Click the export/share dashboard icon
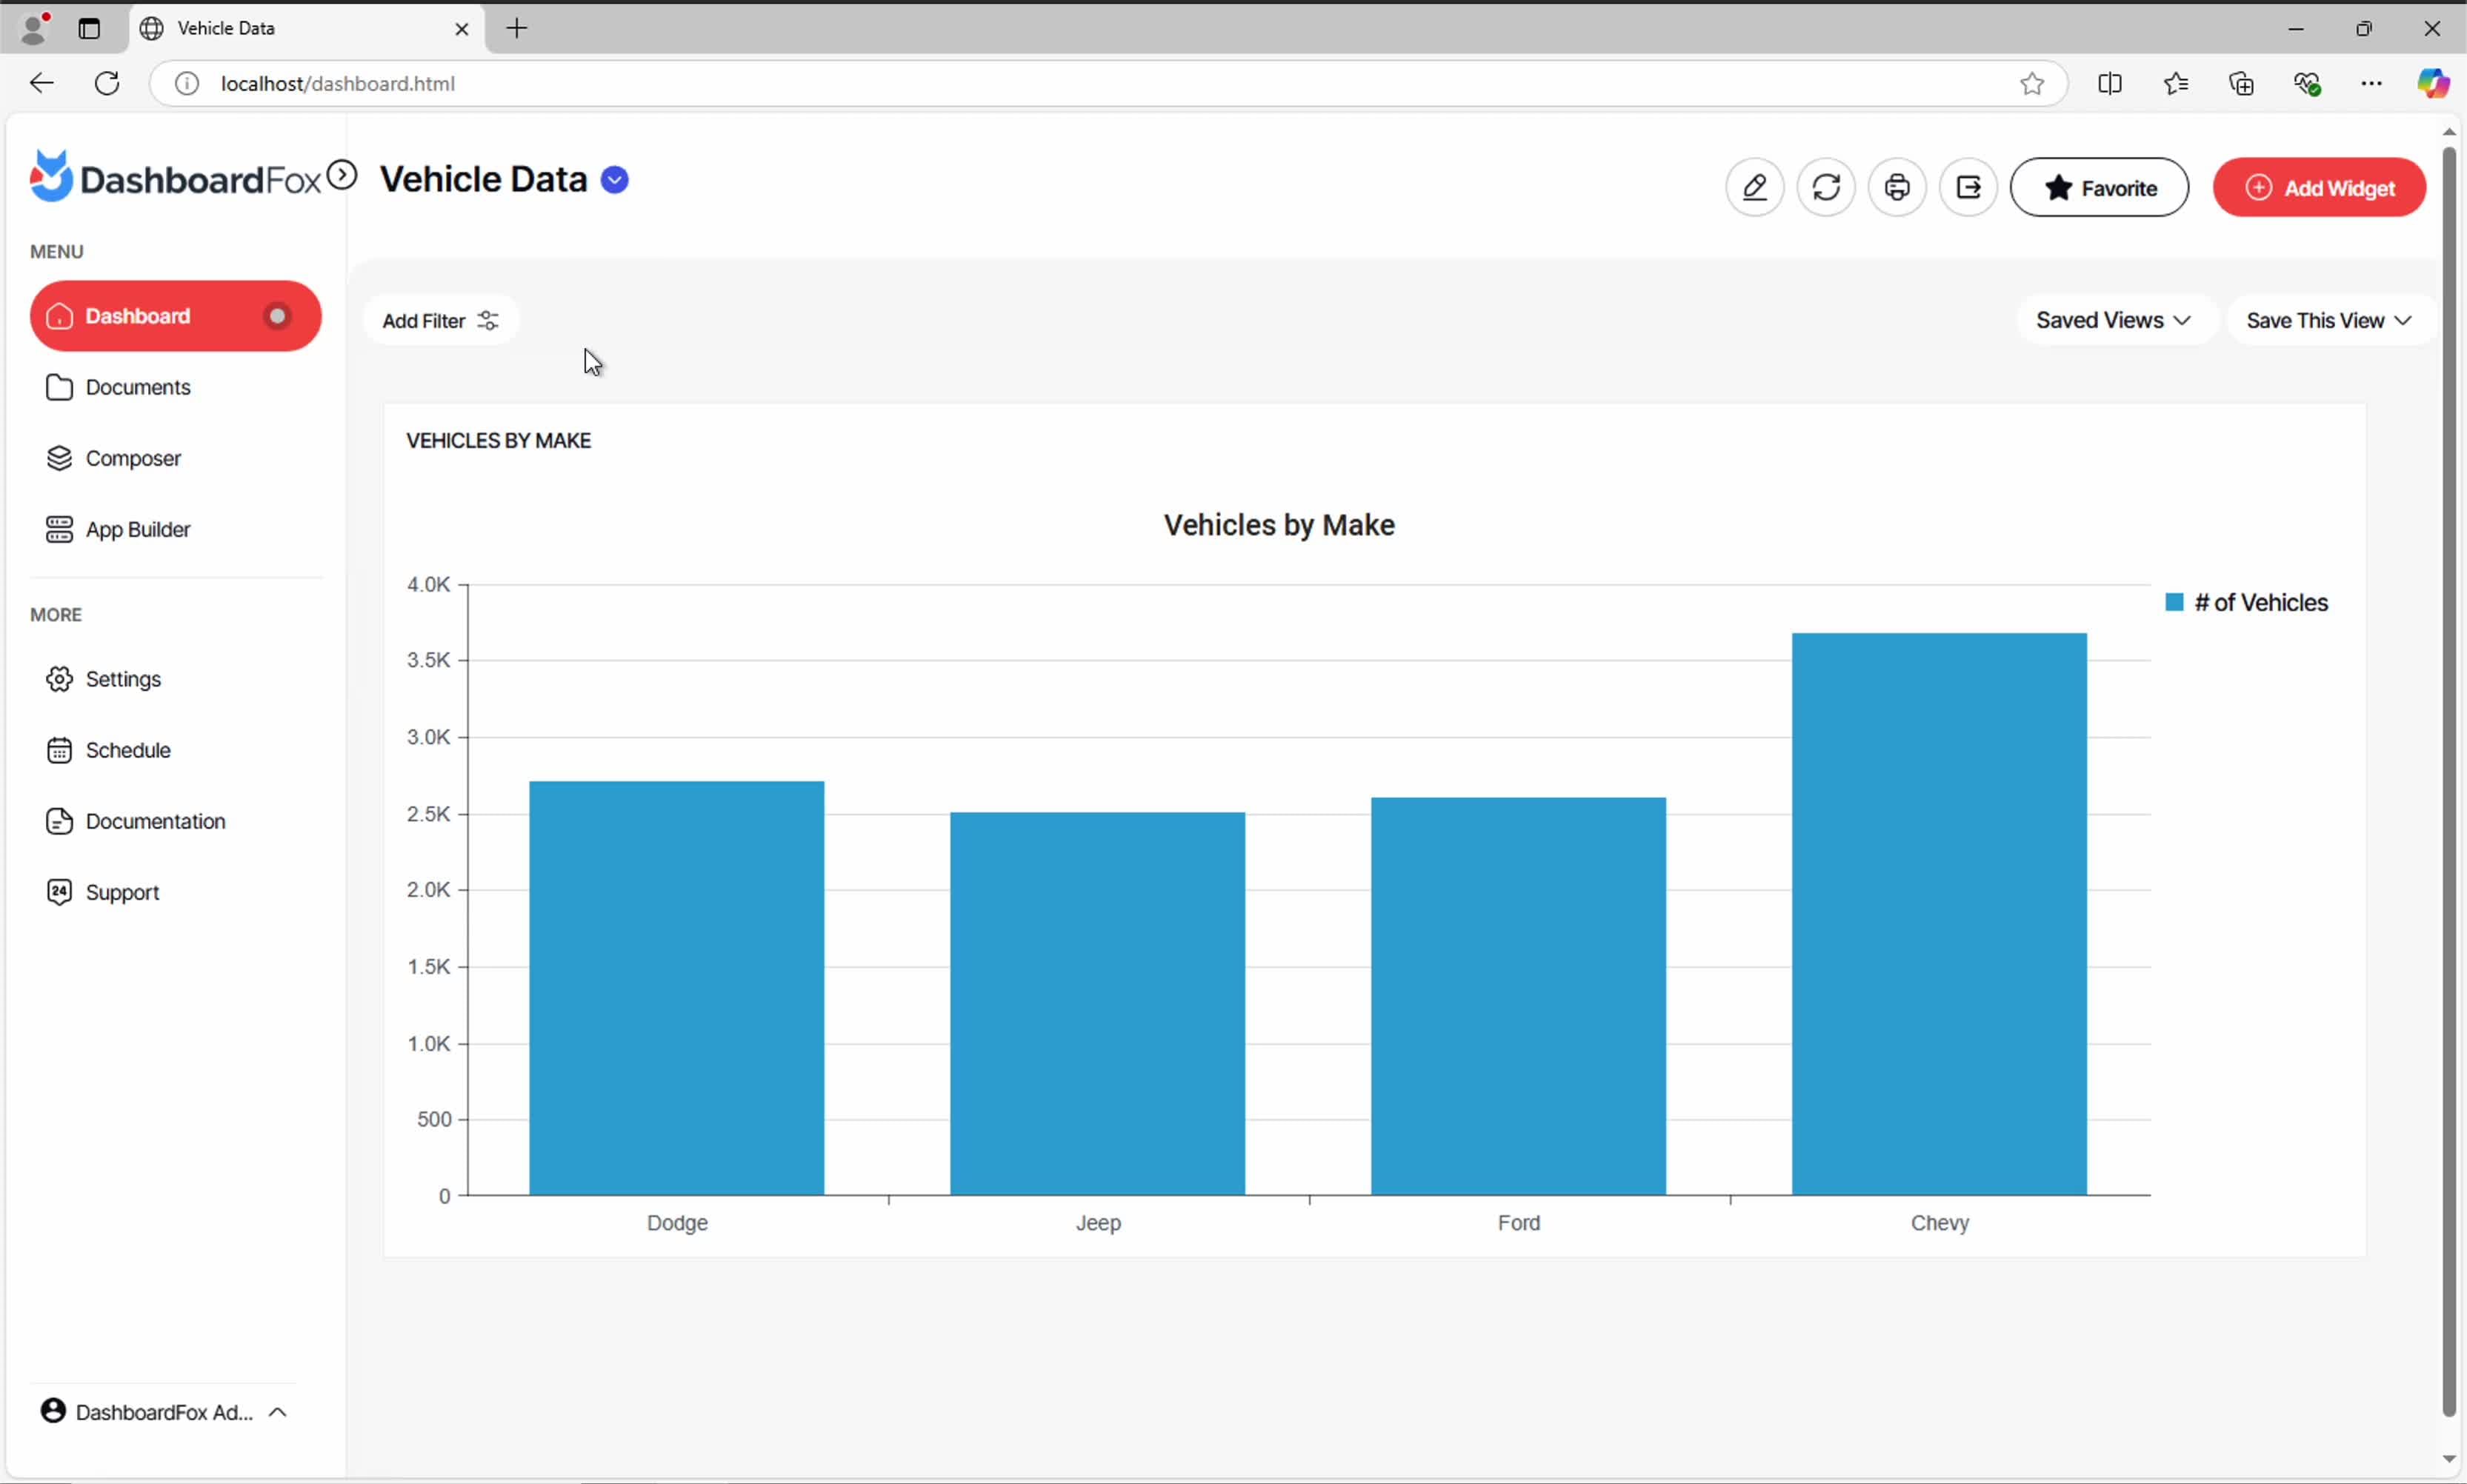The width and height of the screenshot is (2467, 1484). [x=1968, y=187]
